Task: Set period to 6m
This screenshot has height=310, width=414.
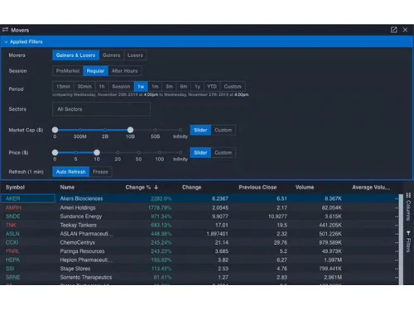Action: (x=184, y=87)
